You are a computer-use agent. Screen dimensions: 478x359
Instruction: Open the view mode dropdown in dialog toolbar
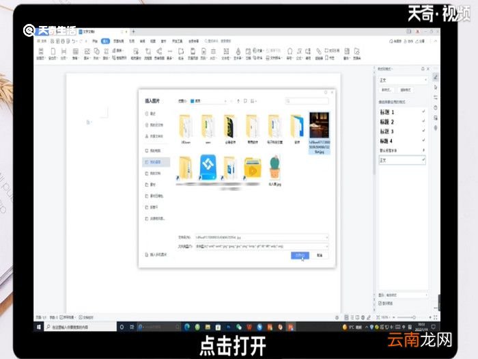(x=253, y=101)
